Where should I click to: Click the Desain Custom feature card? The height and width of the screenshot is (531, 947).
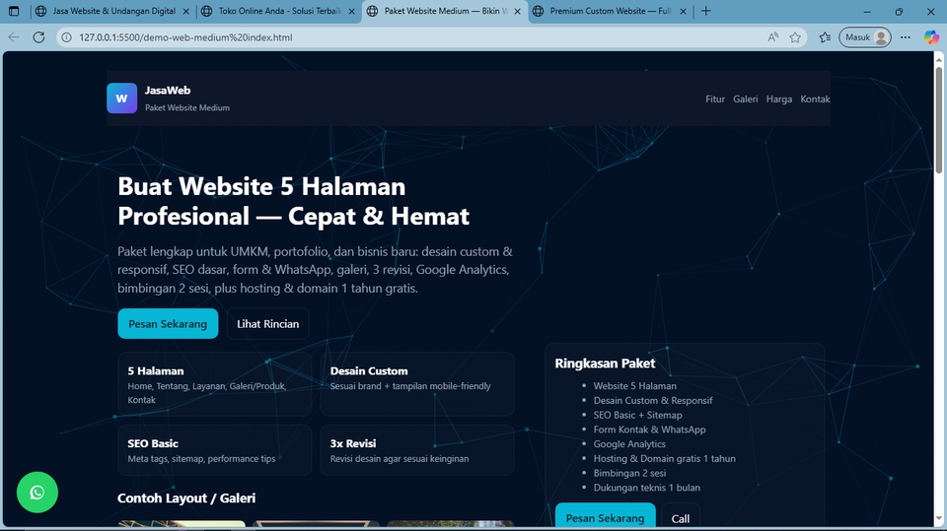(417, 384)
